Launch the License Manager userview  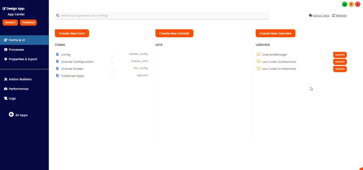(x=340, y=55)
